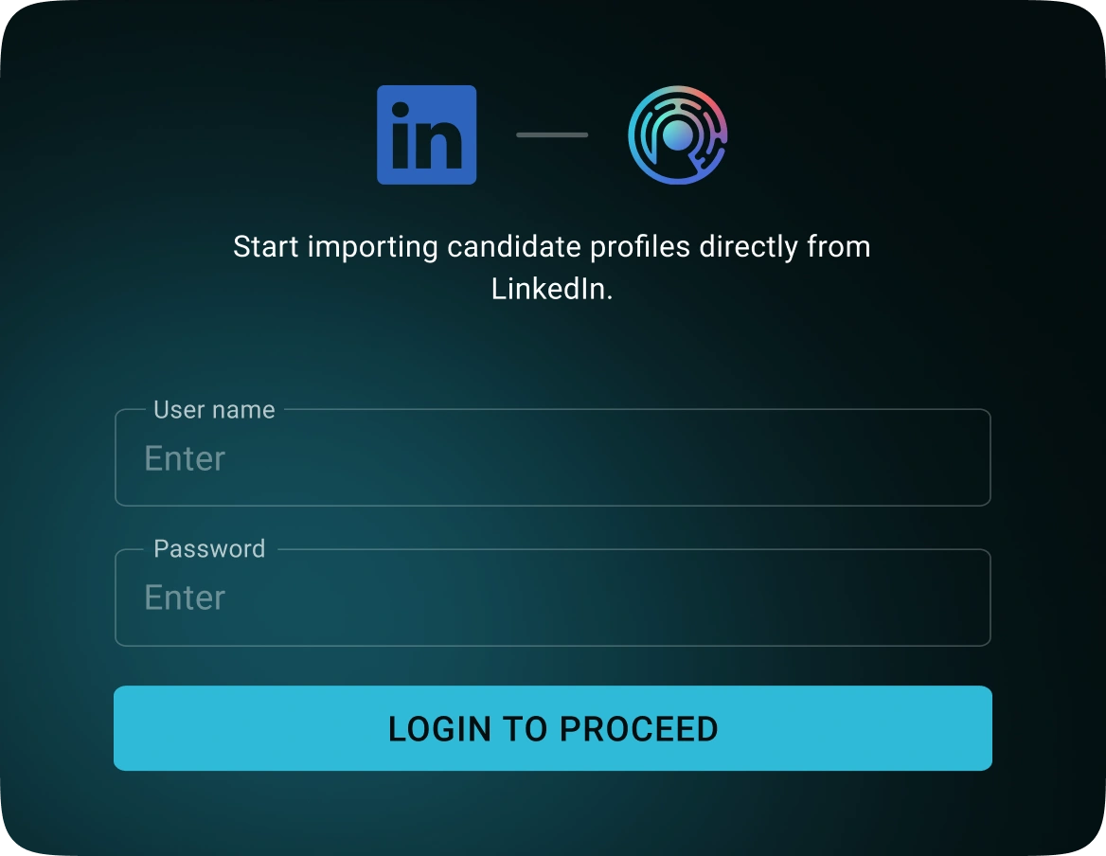The width and height of the screenshot is (1106, 856).
Task: Click the center dot of the maze logo
Action: click(678, 134)
